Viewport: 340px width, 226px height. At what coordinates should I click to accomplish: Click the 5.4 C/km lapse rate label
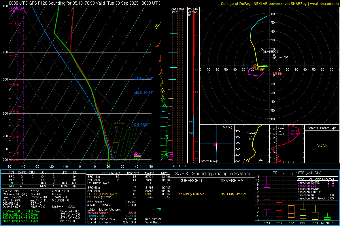118,123
